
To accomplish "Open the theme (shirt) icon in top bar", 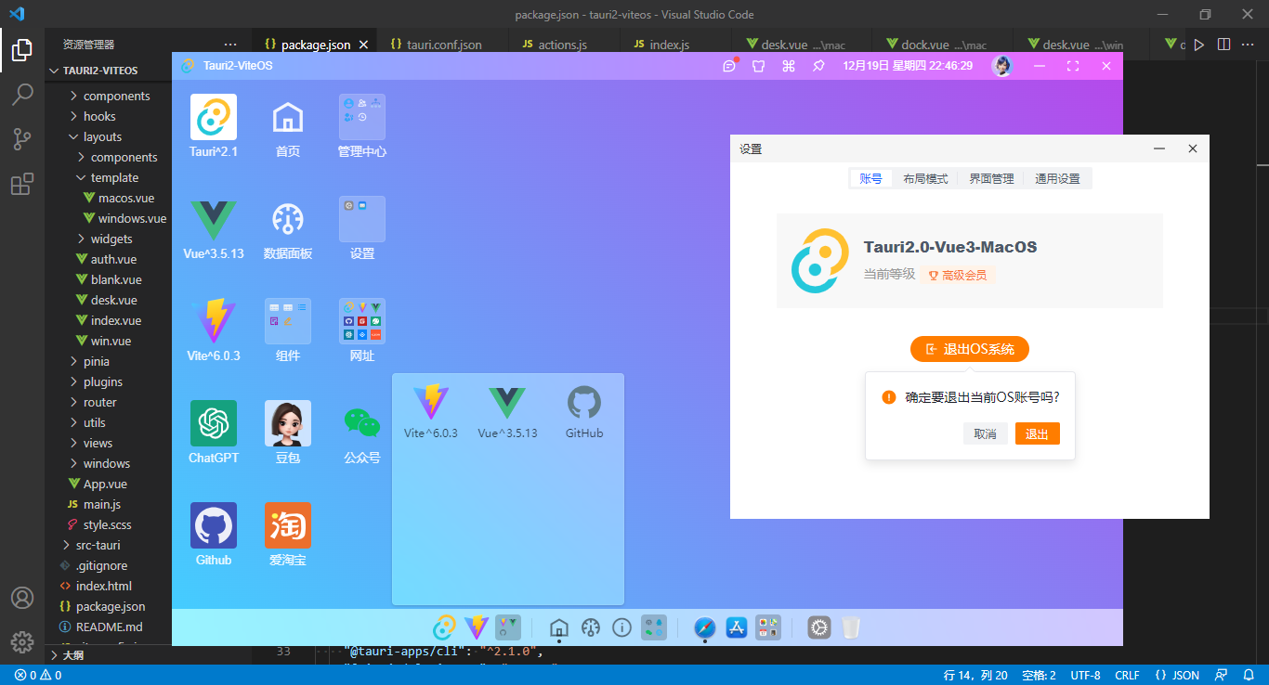I will click(x=759, y=66).
